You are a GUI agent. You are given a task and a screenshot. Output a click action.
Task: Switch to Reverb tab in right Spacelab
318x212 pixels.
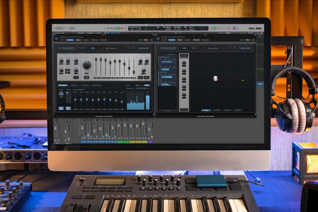coord(194,48)
